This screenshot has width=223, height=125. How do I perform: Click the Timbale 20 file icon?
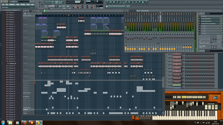coord(7,50)
